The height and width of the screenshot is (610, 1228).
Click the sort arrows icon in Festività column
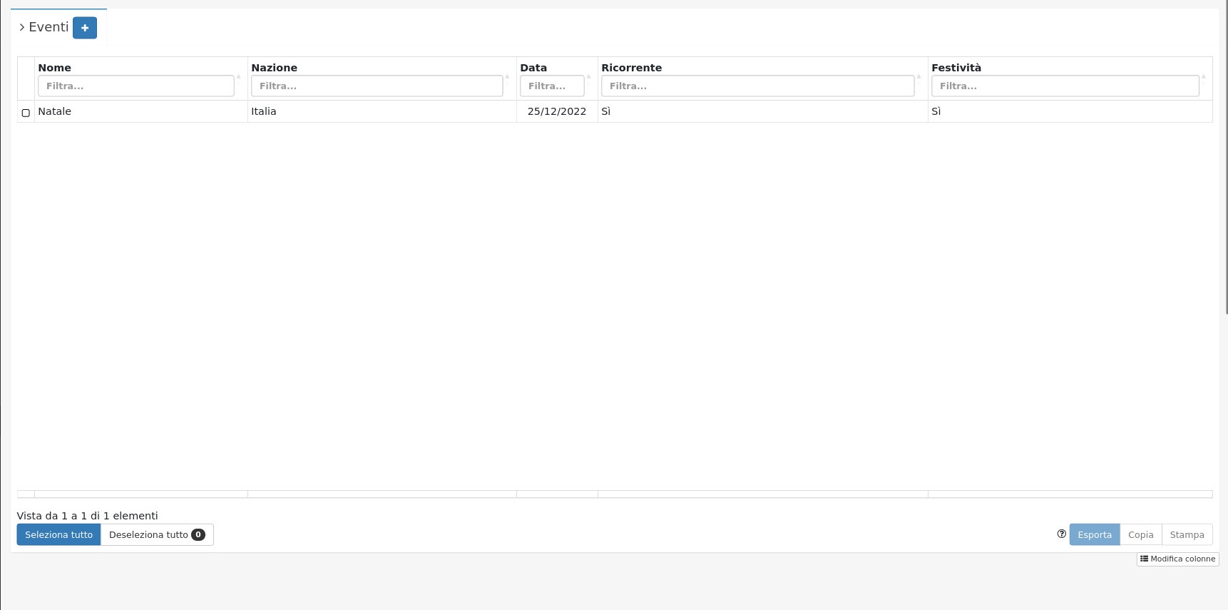coord(1203,76)
